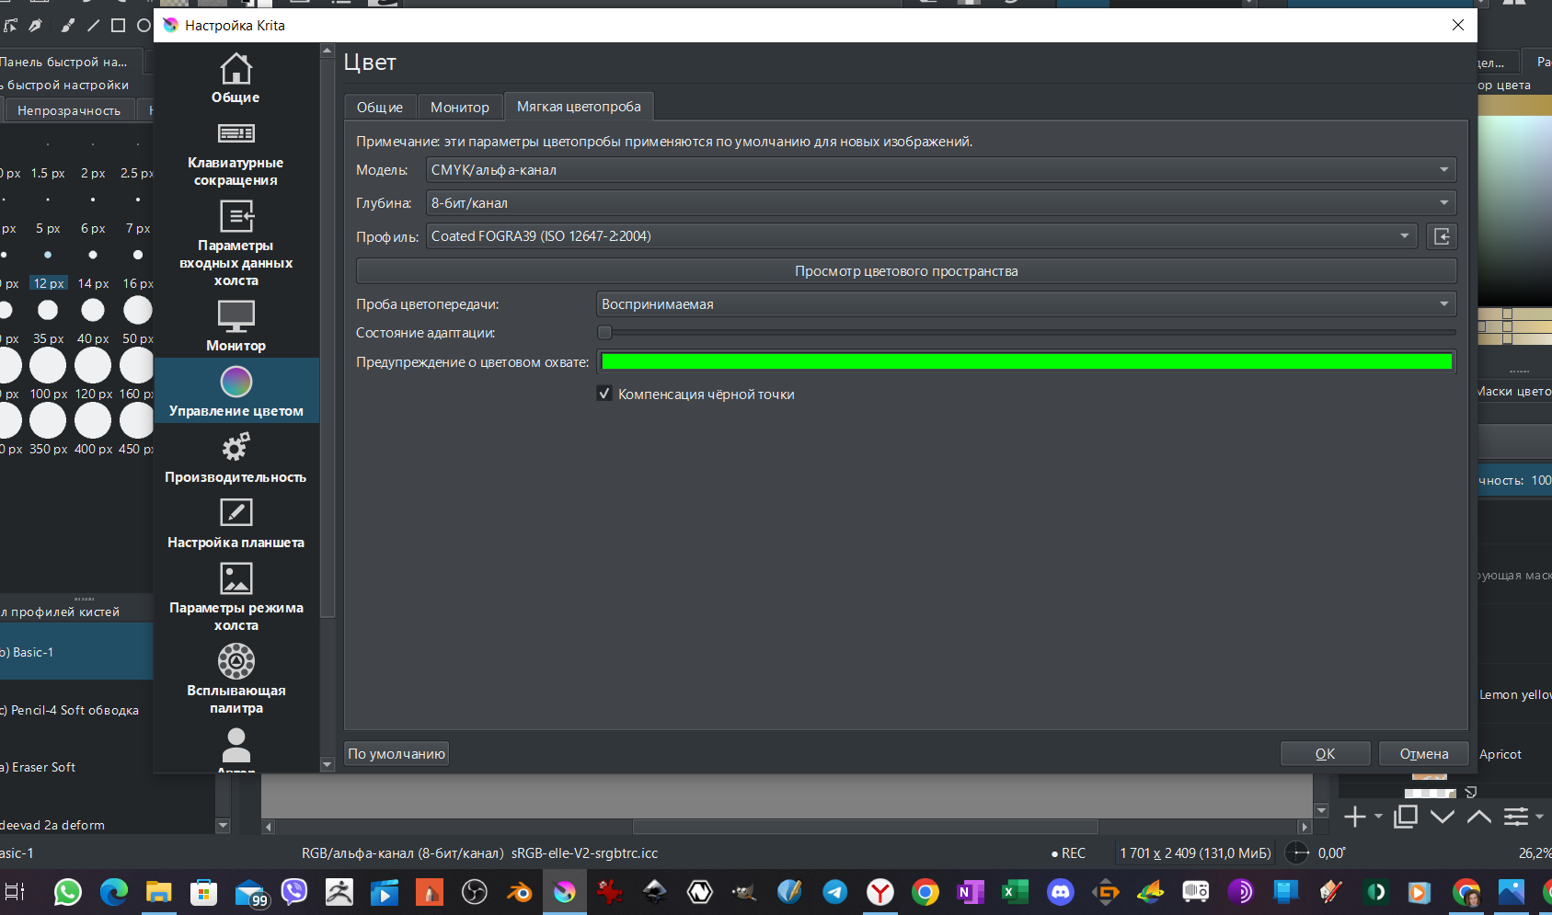Duplicate the layer using the duplicate icon
1552x915 pixels.
pos(1405,817)
